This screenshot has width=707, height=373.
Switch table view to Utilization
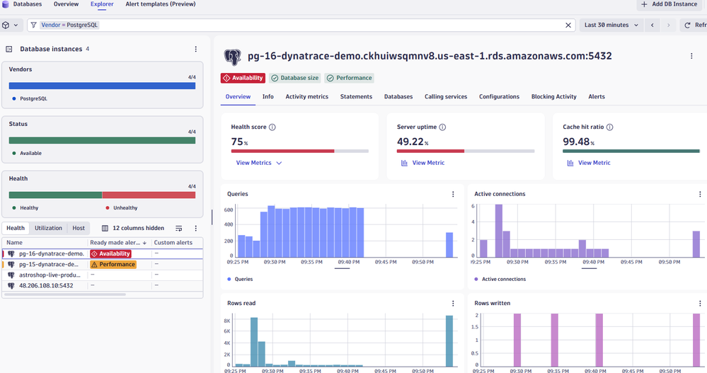click(x=48, y=228)
